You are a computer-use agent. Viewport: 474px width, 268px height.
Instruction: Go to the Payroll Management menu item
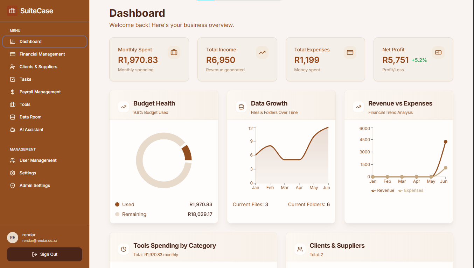pos(40,92)
